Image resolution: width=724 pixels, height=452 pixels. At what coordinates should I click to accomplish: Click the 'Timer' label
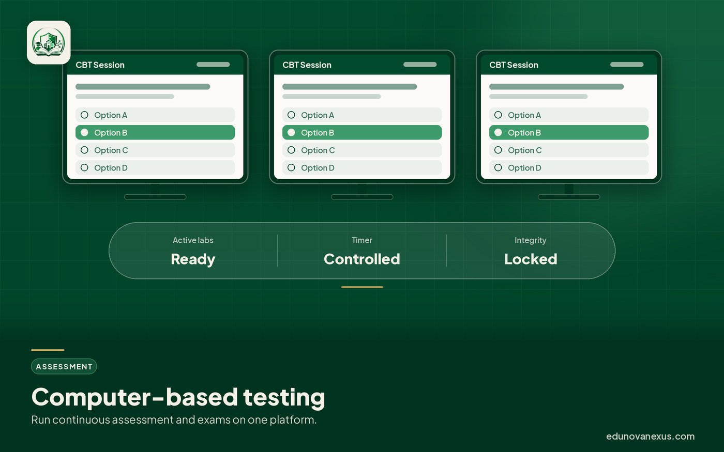[362, 240]
